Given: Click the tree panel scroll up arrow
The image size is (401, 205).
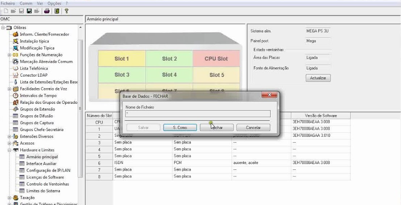Looking at the screenshot, I should pos(80,28).
